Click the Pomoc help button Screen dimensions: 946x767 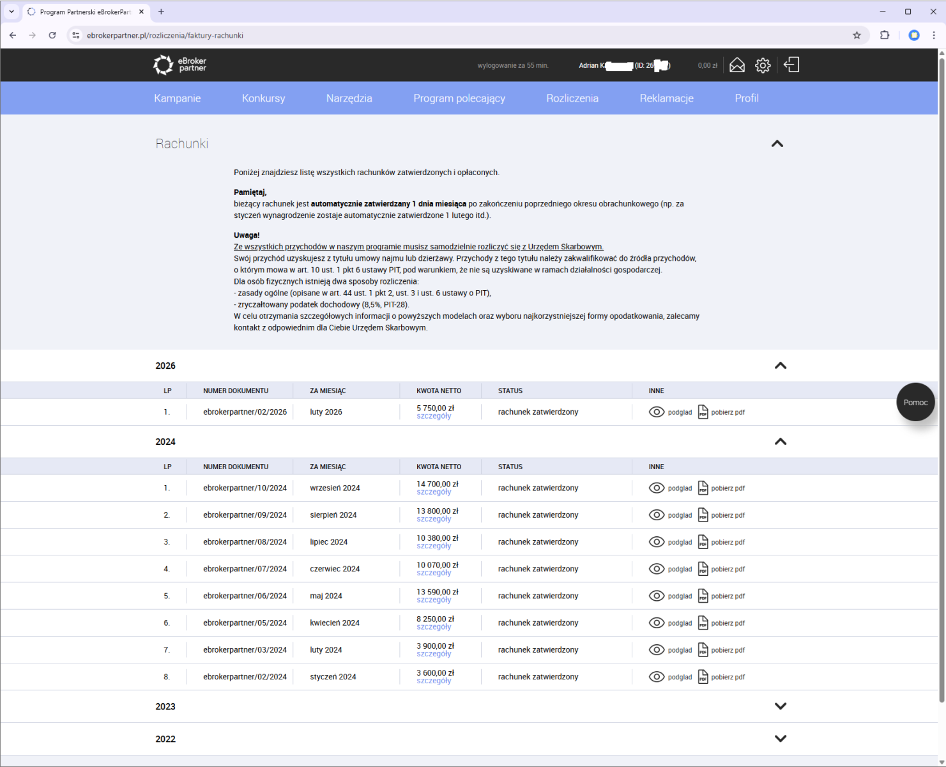(x=915, y=403)
